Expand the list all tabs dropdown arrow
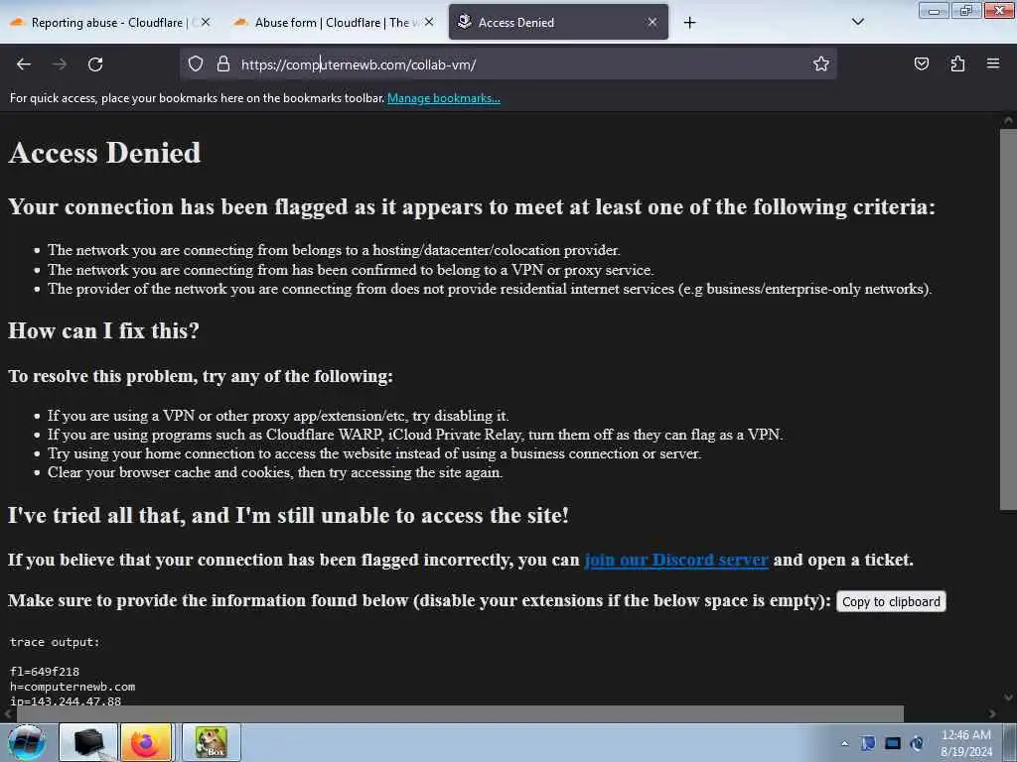The image size is (1017, 762). pos(857,22)
